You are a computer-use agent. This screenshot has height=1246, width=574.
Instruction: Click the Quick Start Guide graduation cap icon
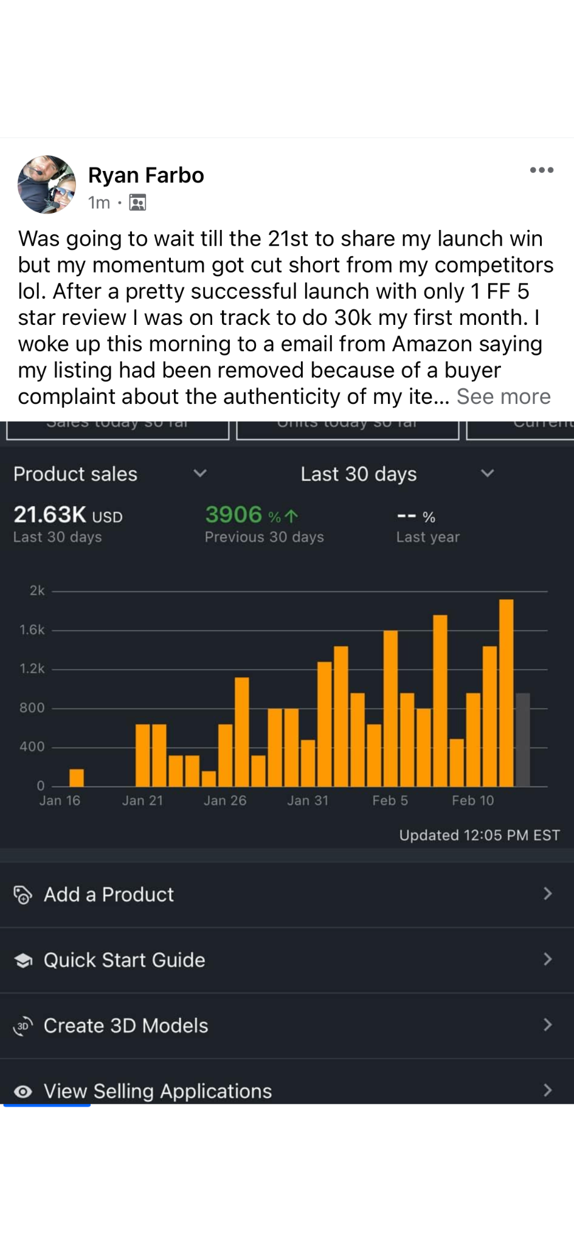click(23, 961)
